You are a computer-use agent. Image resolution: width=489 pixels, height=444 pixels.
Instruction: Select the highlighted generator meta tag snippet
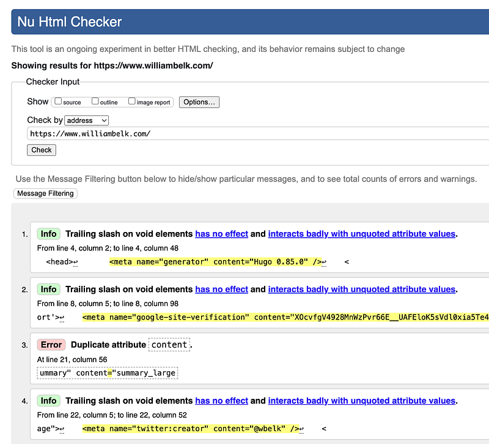click(x=215, y=261)
